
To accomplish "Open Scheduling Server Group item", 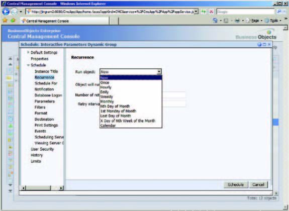I will click(49, 137).
